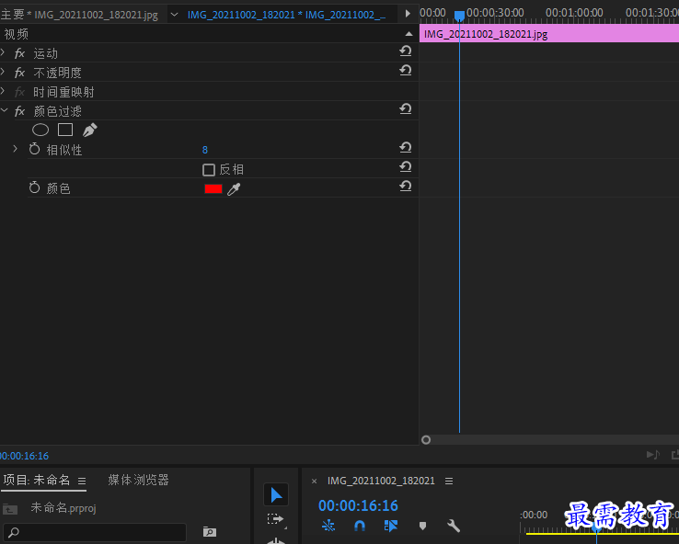The height and width of the screenshot is (544, 679).
Task: Open timeline display settings wrench
Action: [x=454, y=526]
